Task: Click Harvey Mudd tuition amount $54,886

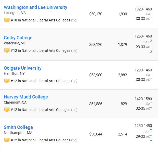Action: tap(96, 104)
